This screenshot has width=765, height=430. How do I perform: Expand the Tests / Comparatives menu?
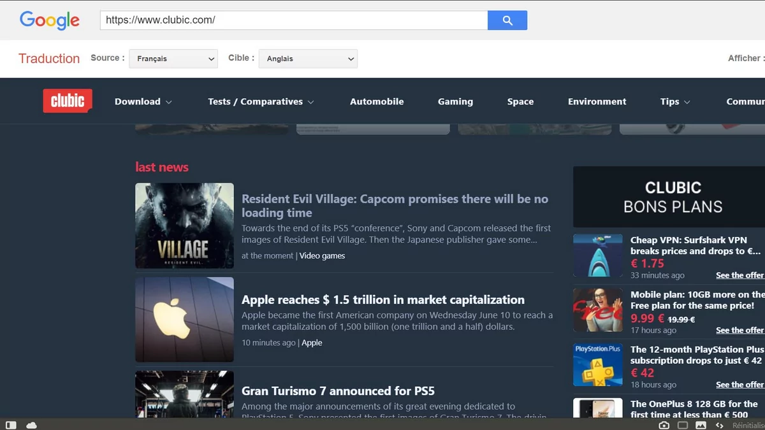click(261, 101)
